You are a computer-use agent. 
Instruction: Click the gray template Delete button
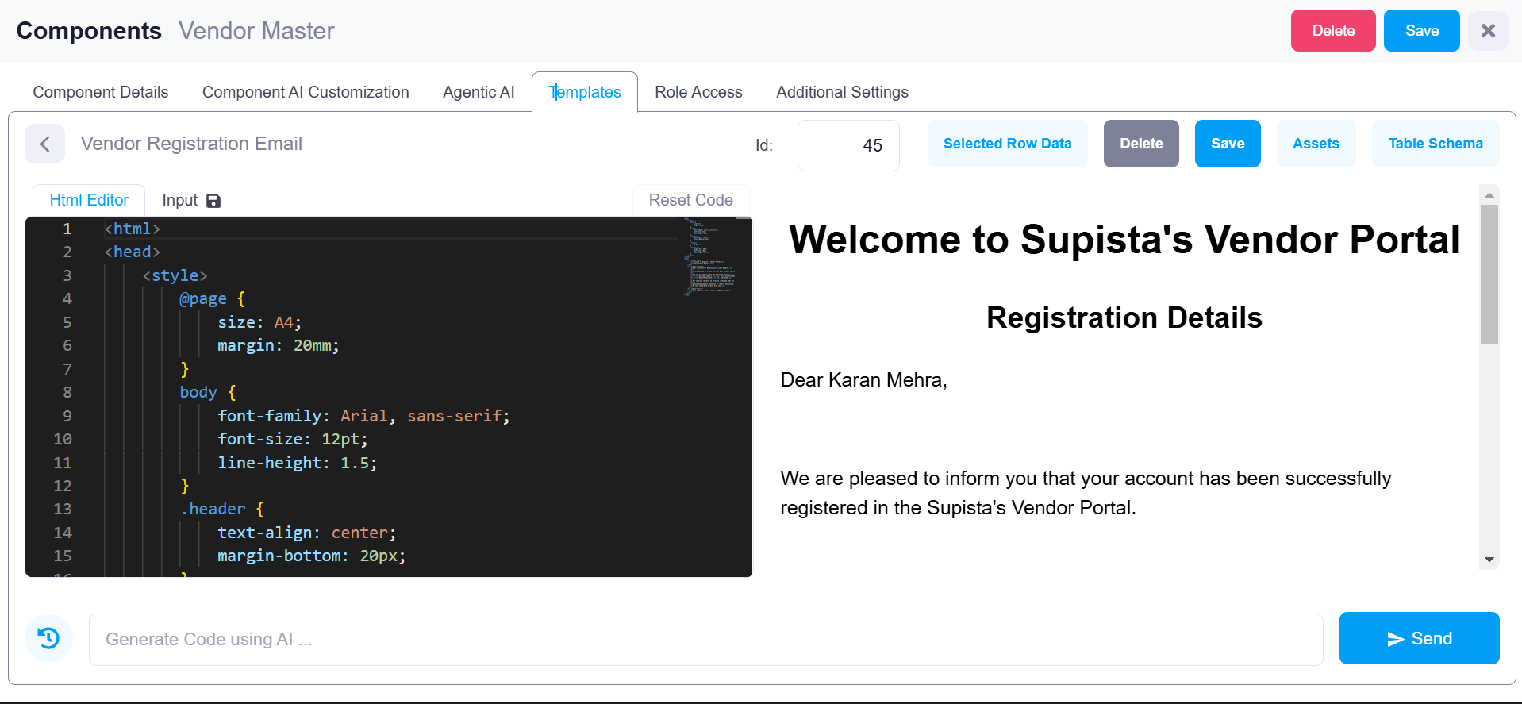click(x=1141, y=144)
